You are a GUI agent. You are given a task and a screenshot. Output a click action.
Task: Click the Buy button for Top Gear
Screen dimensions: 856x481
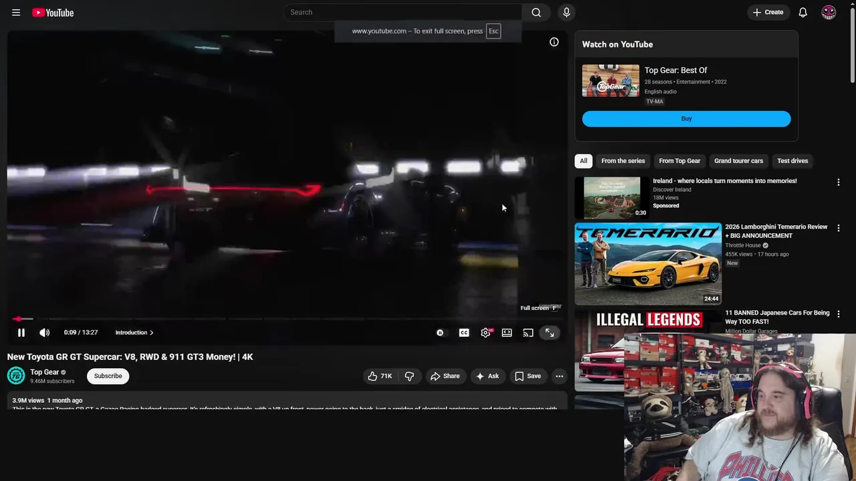(686, 119)
